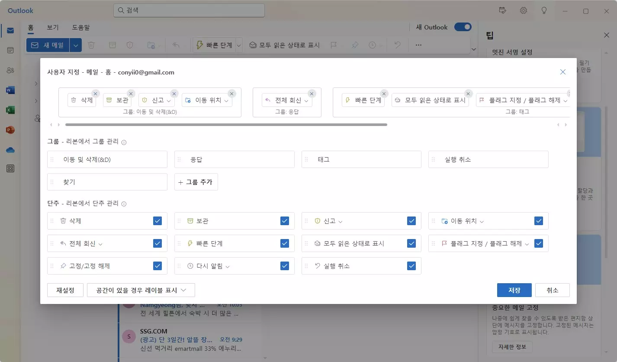Uncheck the 삭제 button checkbox

(157, 220)
